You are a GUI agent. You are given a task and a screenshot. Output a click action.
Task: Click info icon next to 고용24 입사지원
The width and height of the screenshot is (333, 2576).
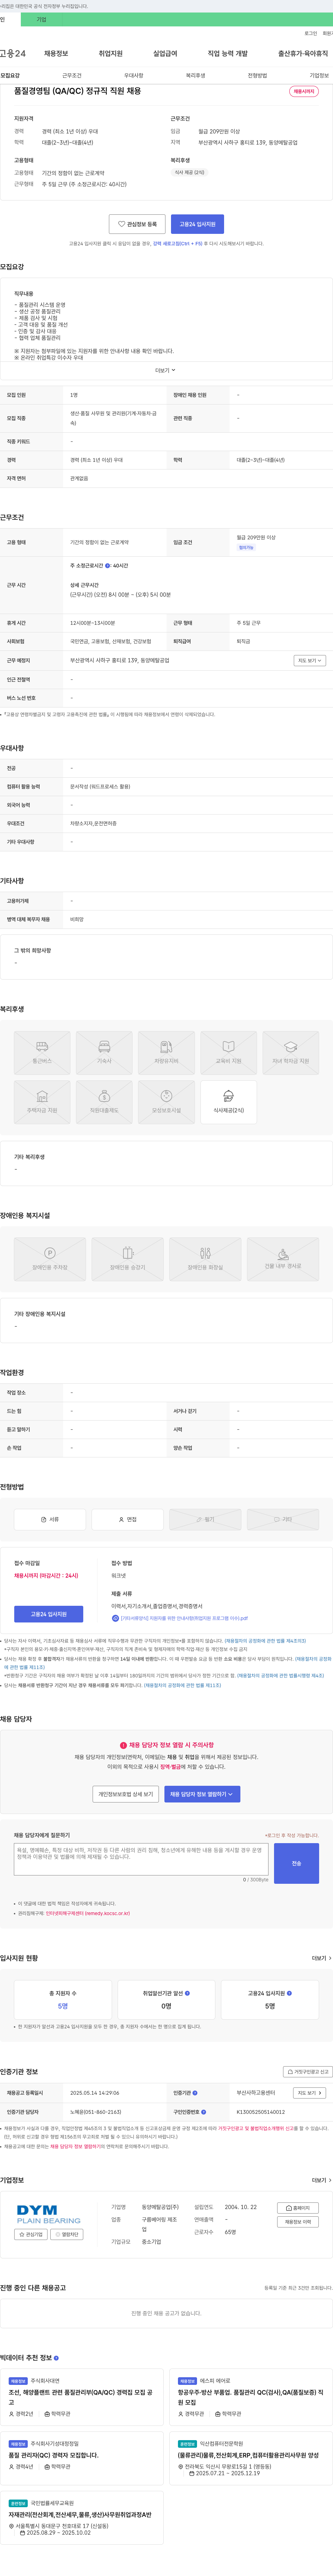click(289, 1993)
